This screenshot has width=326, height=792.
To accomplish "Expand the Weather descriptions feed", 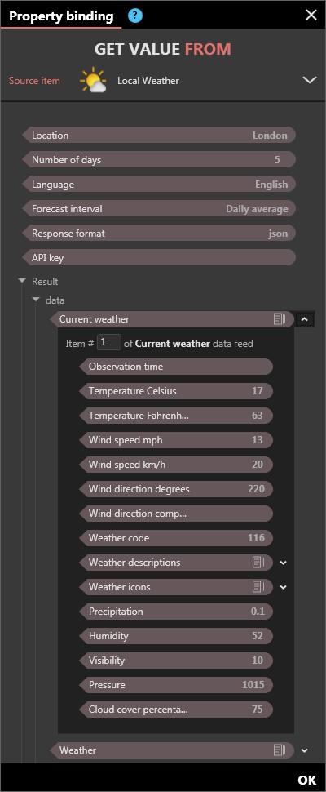I will pos(283,563).
